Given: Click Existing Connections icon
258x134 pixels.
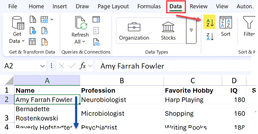Looking at the screenshot, I should click(x=45, y=42).
